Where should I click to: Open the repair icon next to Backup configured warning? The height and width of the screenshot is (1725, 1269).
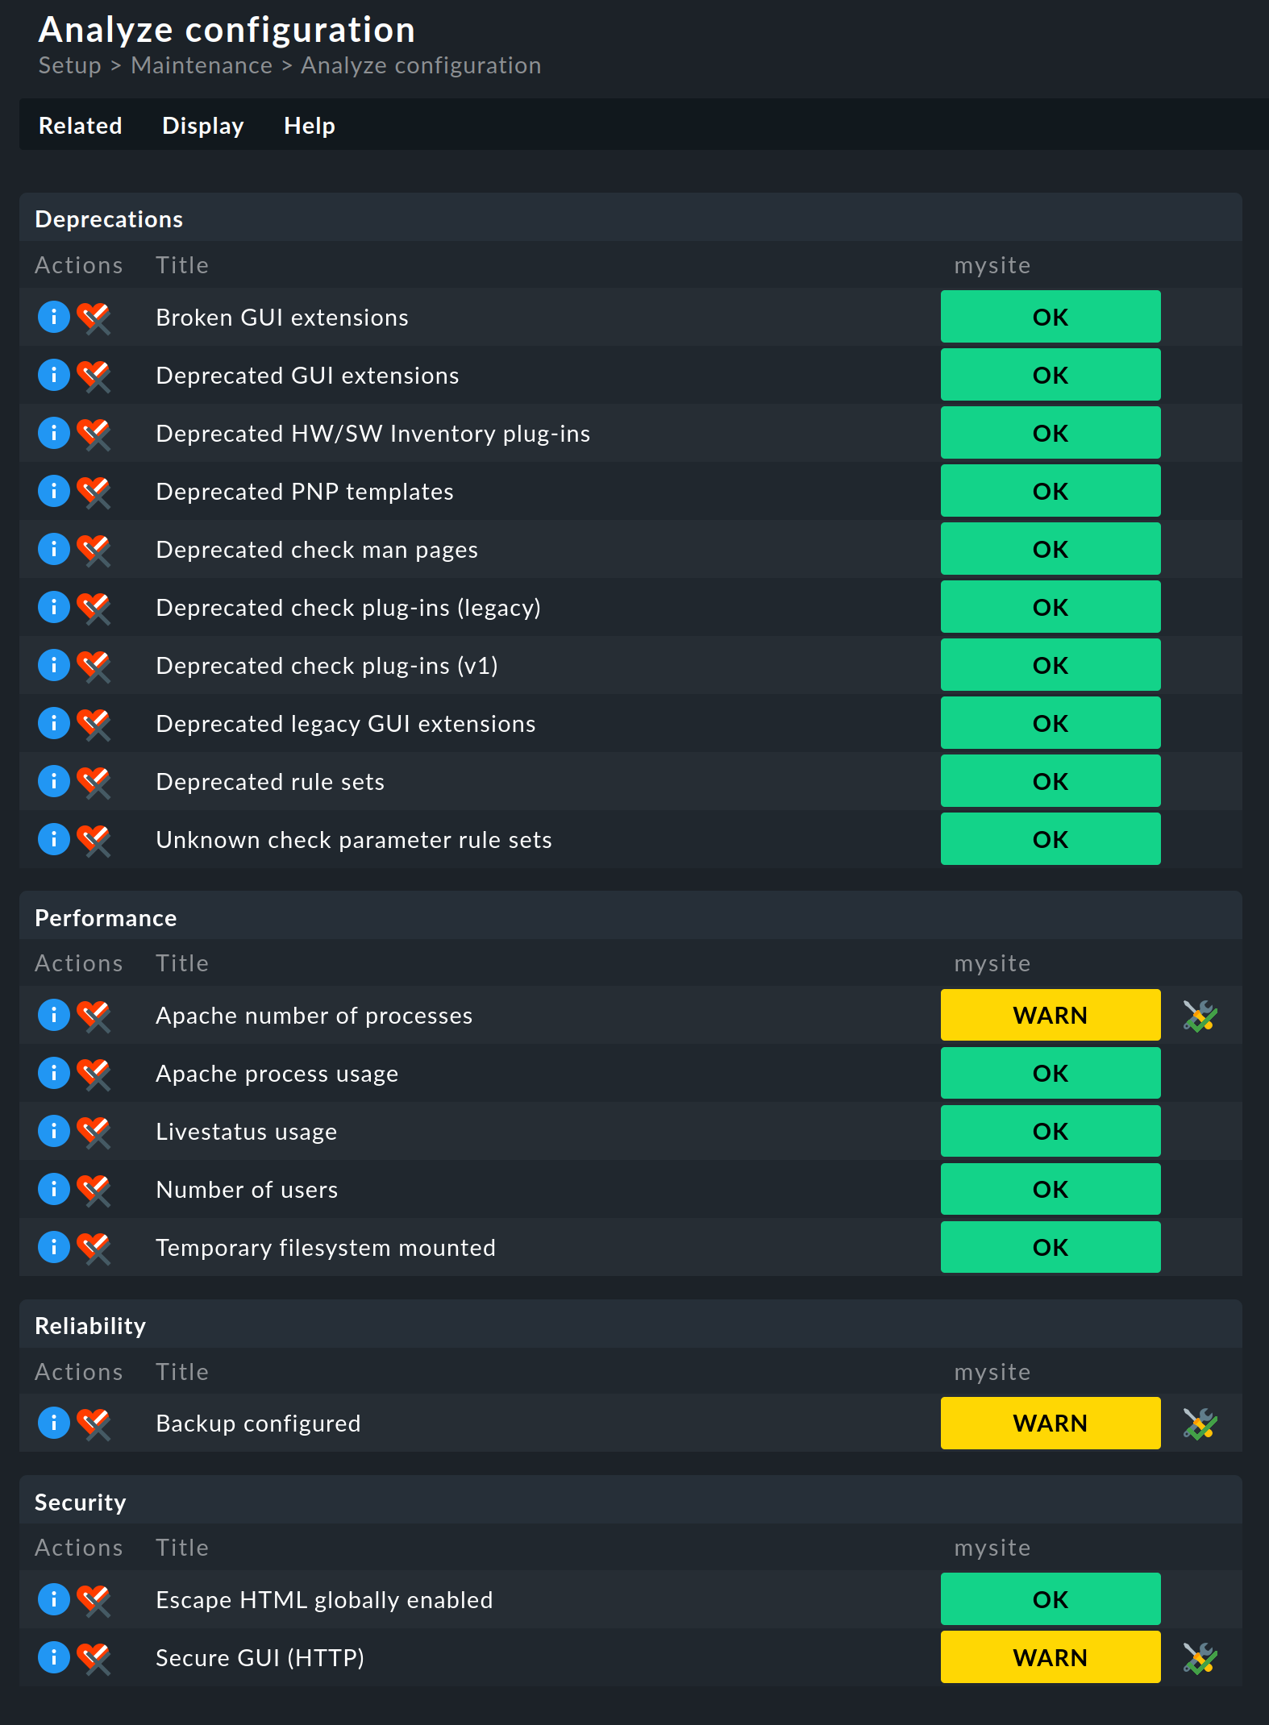1199,1423
